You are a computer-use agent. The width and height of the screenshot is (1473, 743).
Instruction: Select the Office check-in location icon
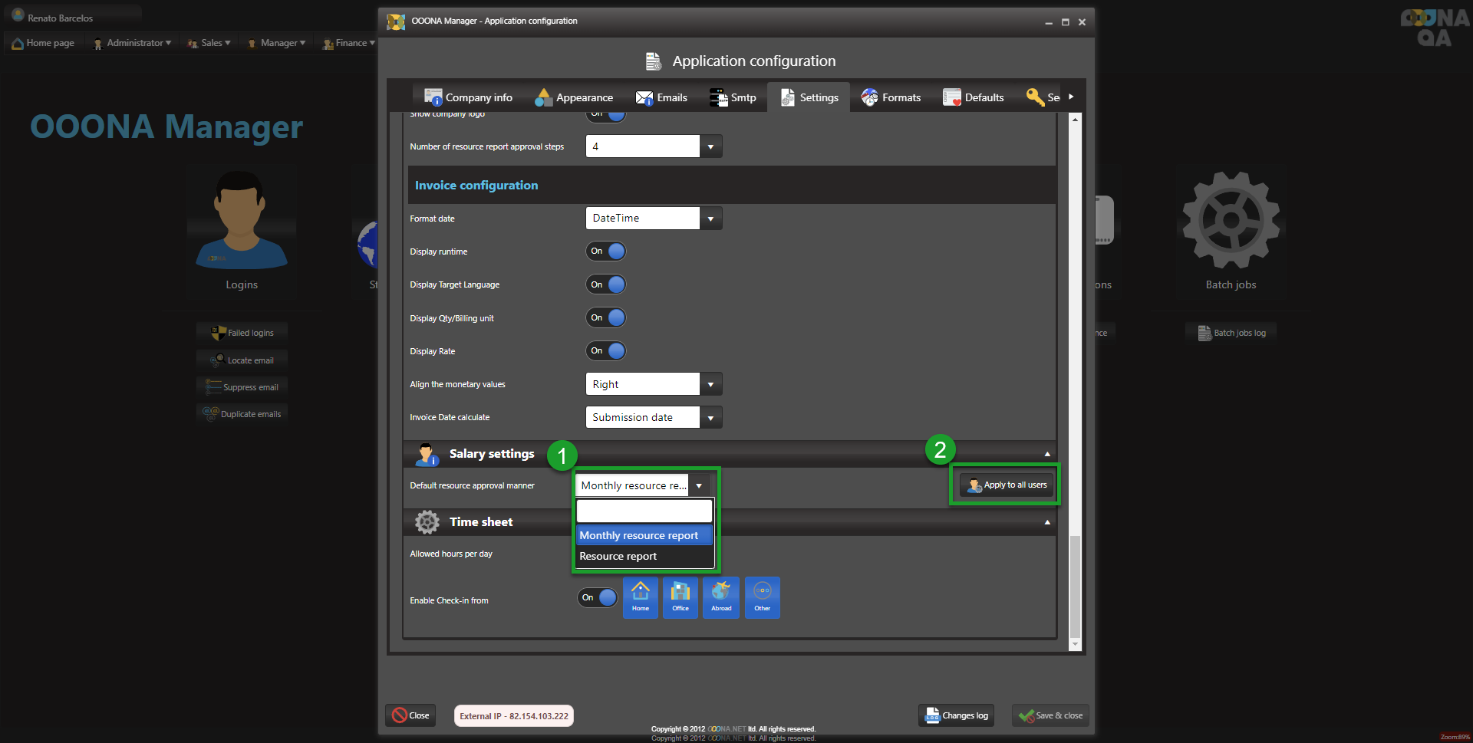pos(680,597)
